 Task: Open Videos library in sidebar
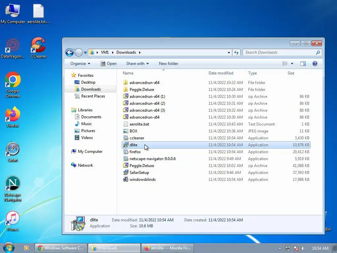(87, 138)
